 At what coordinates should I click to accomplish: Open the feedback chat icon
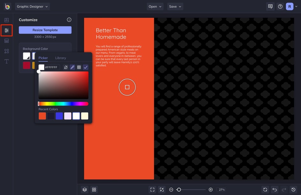pyautogui.click(x=270, y=6)
